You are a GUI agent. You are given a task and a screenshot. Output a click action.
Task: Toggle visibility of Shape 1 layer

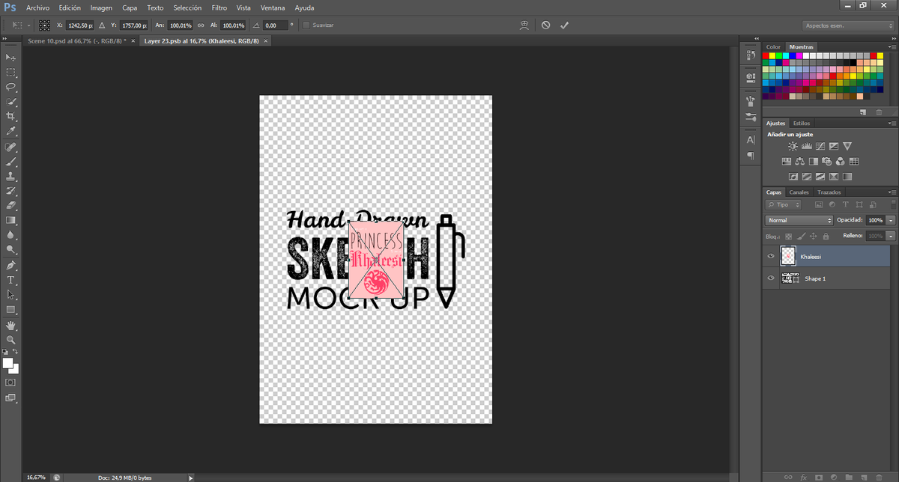point(770,278)
